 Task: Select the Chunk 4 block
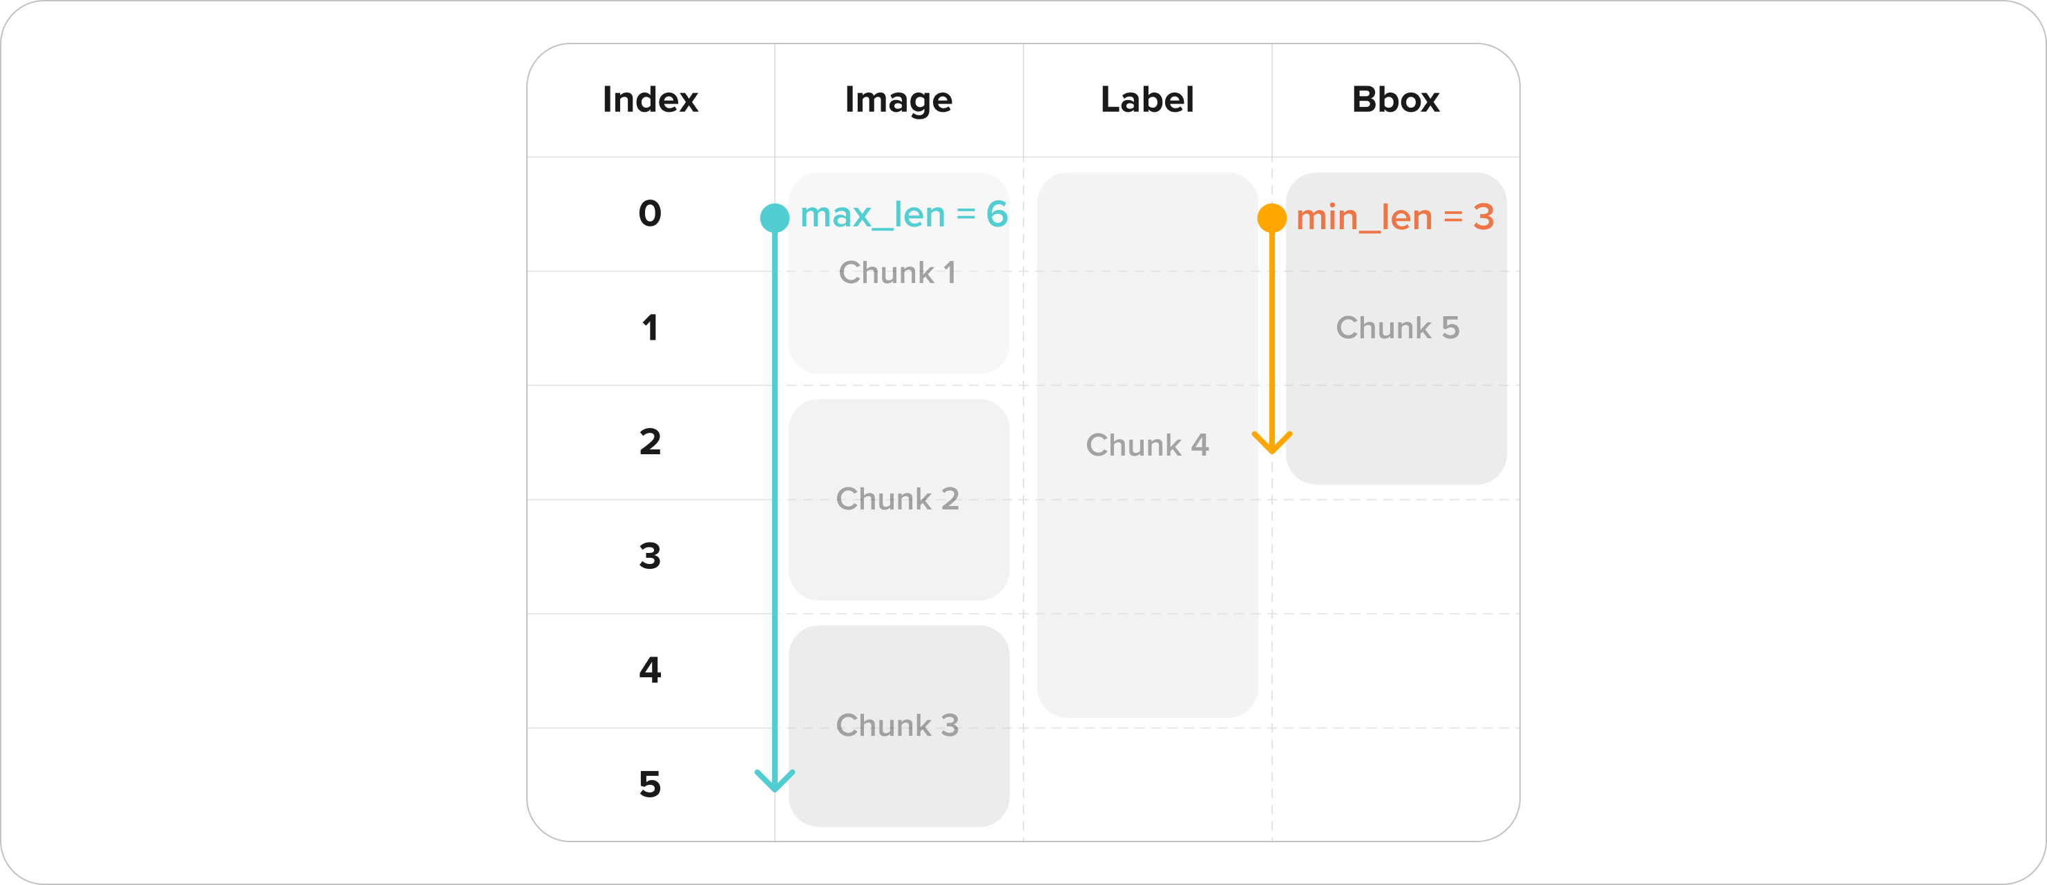pyautogui.click(x=1146, y=445)
